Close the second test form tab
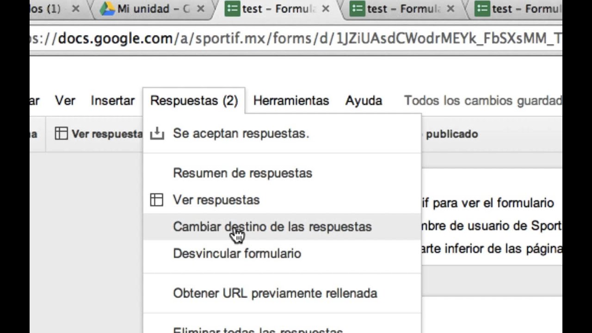This screenshot has height=333, width=592. click(451, 9)
